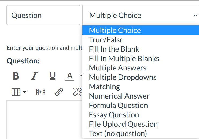Insert a table into the question
This screenshot has height=139, width=199.
pos(16,92)
